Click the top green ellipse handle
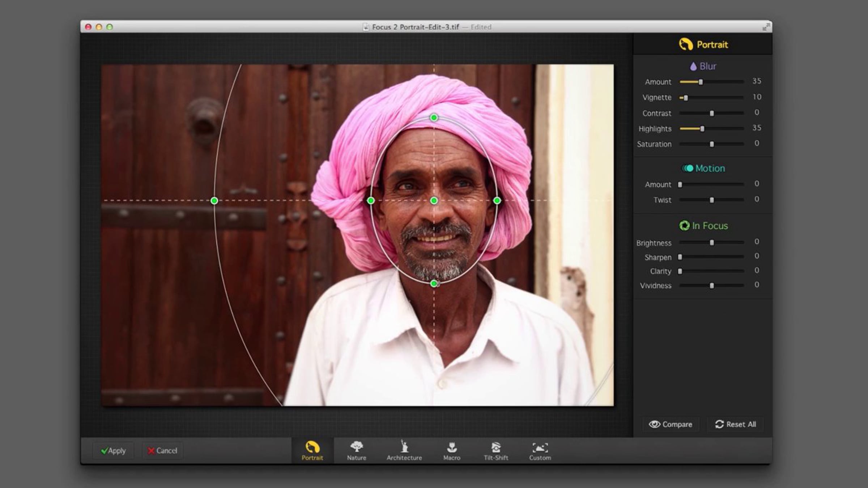This screenshot has height=488, width=868. point(434,117)
